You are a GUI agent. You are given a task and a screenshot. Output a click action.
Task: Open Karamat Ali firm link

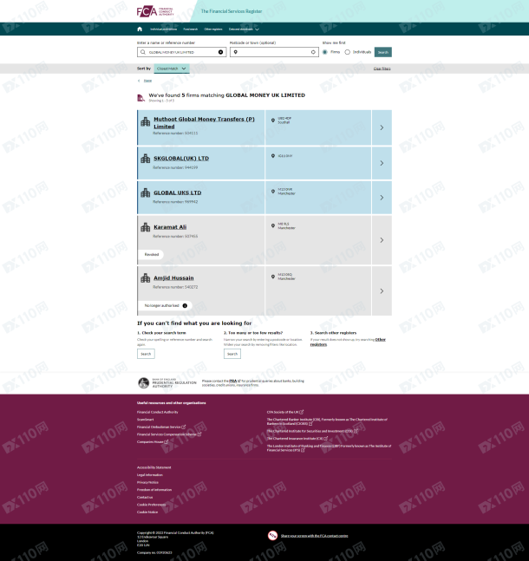pyautogui.click(x=170, y=227)
